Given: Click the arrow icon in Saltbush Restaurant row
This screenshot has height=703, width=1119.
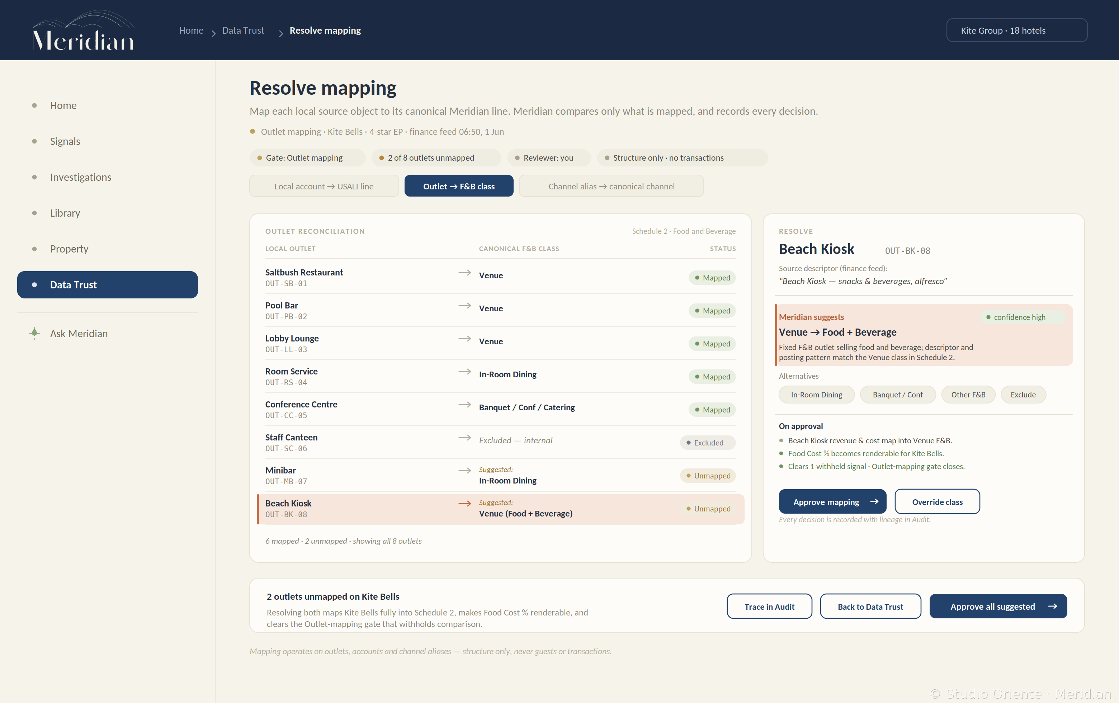Looking at the screenshot, I should tap(465, 272).
